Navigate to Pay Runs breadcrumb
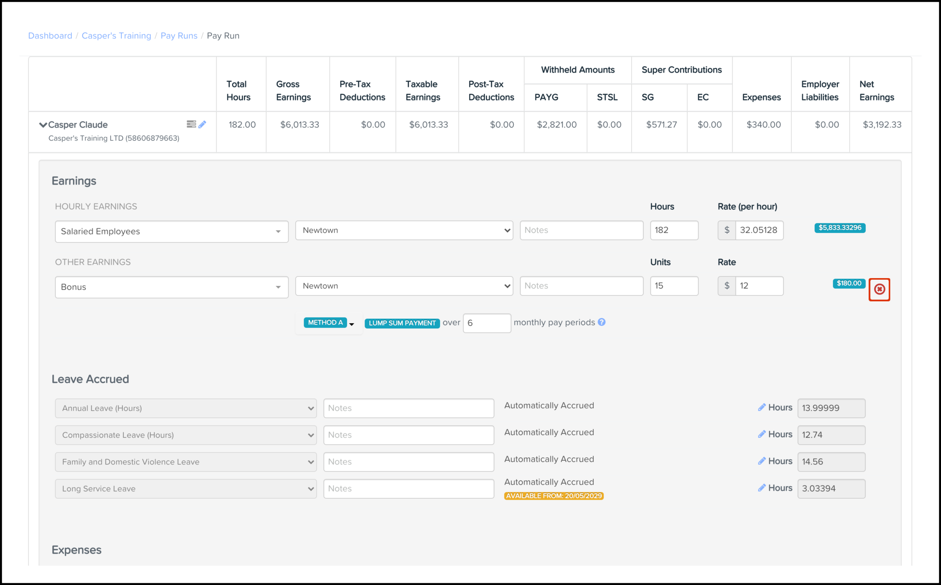The width and height of the screenshot is (941, 585). (179, 36)
